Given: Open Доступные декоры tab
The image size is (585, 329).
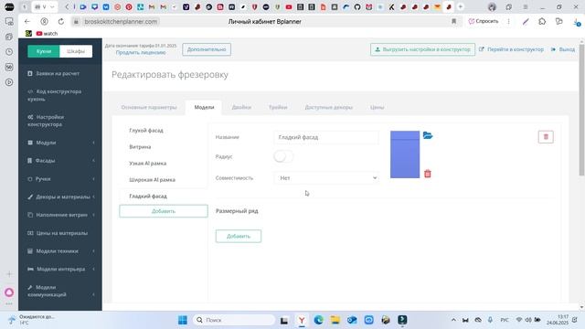Looking at the screenshot, I should [328, 107].
